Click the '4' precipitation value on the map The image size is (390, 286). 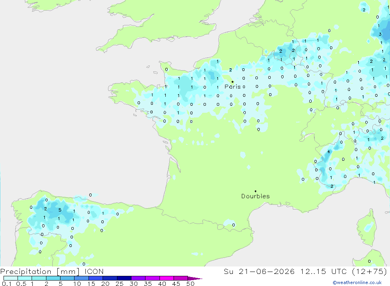tap(328, 152)
